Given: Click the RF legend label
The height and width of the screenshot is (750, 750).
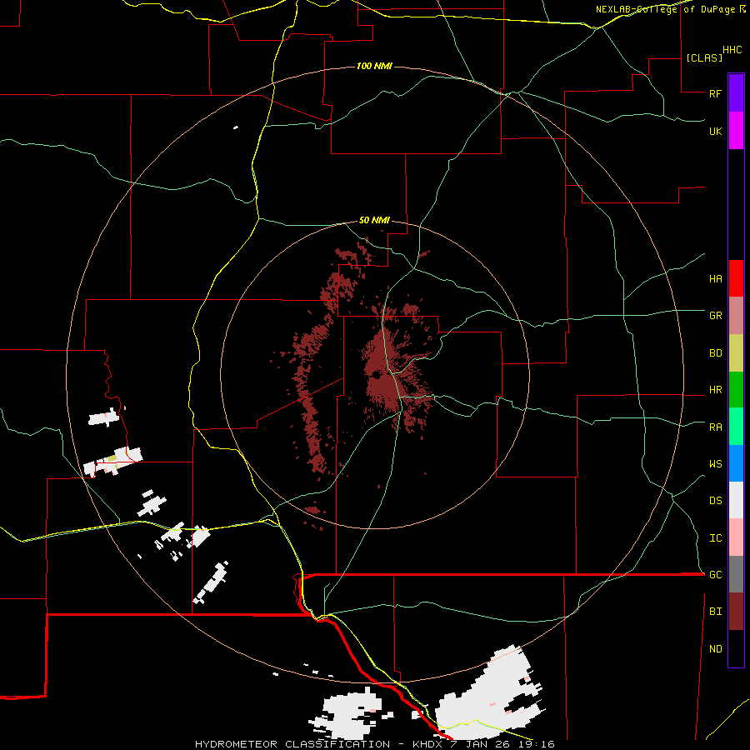Looking at the screenshot, I should click(715, 93).
